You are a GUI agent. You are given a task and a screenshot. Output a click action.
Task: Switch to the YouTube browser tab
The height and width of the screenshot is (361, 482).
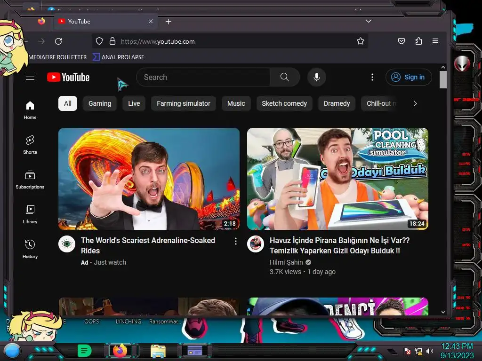(106, 22)
